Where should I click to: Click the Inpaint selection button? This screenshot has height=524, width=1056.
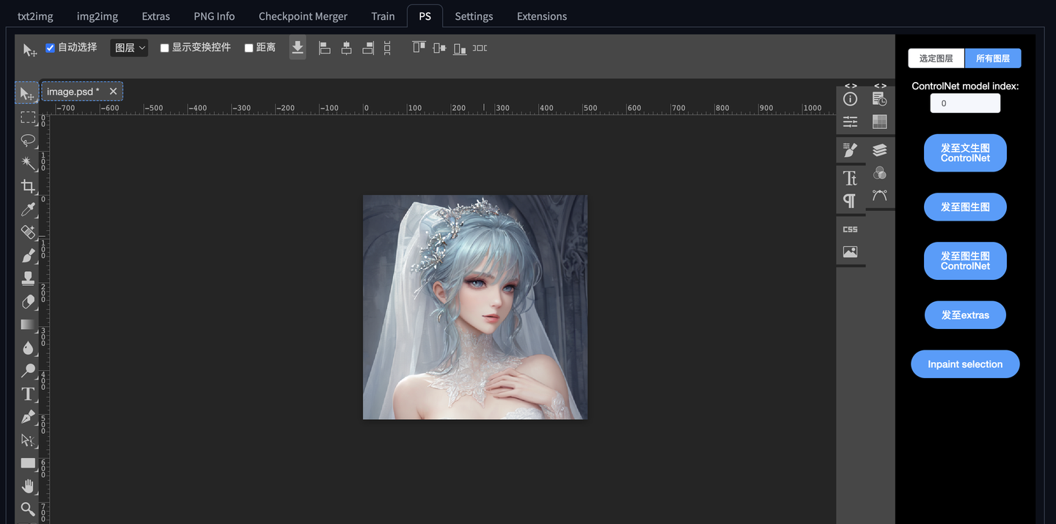[x=964, y=364]
